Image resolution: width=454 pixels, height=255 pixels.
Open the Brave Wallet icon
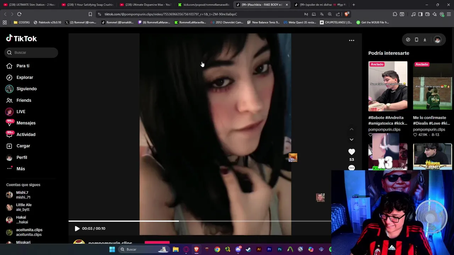point(427,14)
